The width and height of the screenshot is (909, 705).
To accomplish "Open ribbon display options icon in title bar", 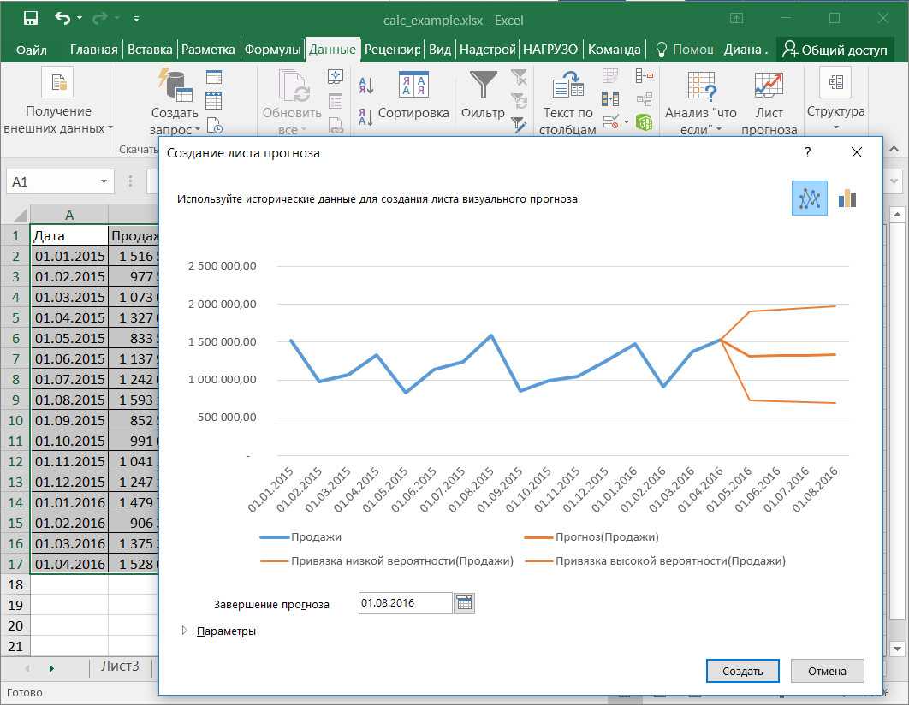I will [x=736, y=19].
